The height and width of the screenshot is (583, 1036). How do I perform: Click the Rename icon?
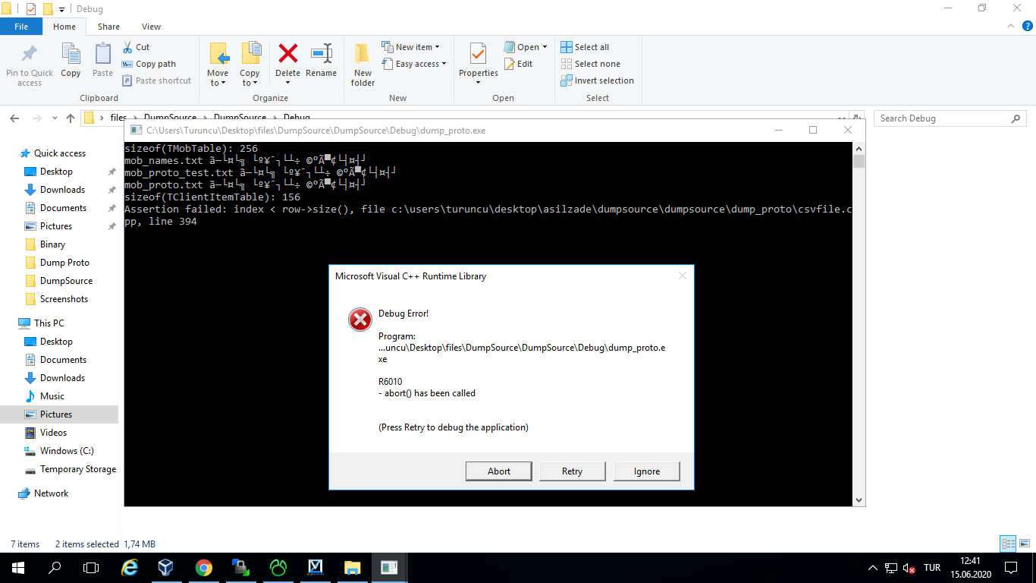[322, 53]
